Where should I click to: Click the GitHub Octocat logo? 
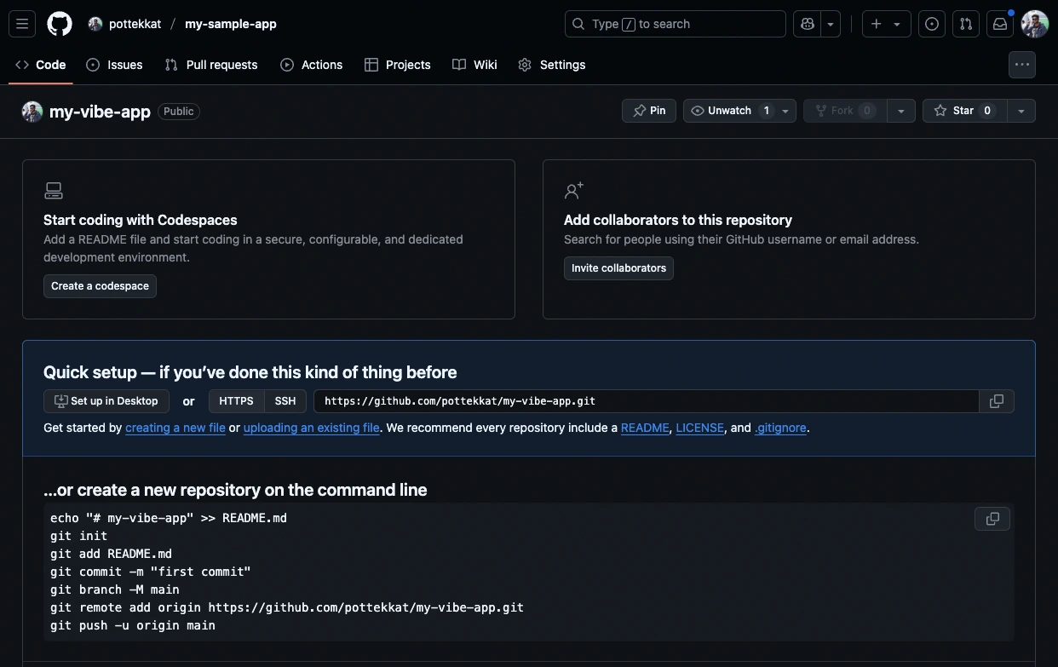click(60, 24)
